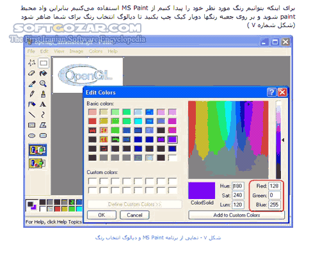Click status bar text 'For Help, click Help Topics'
The image size is (320, 256).
[54, 222]
